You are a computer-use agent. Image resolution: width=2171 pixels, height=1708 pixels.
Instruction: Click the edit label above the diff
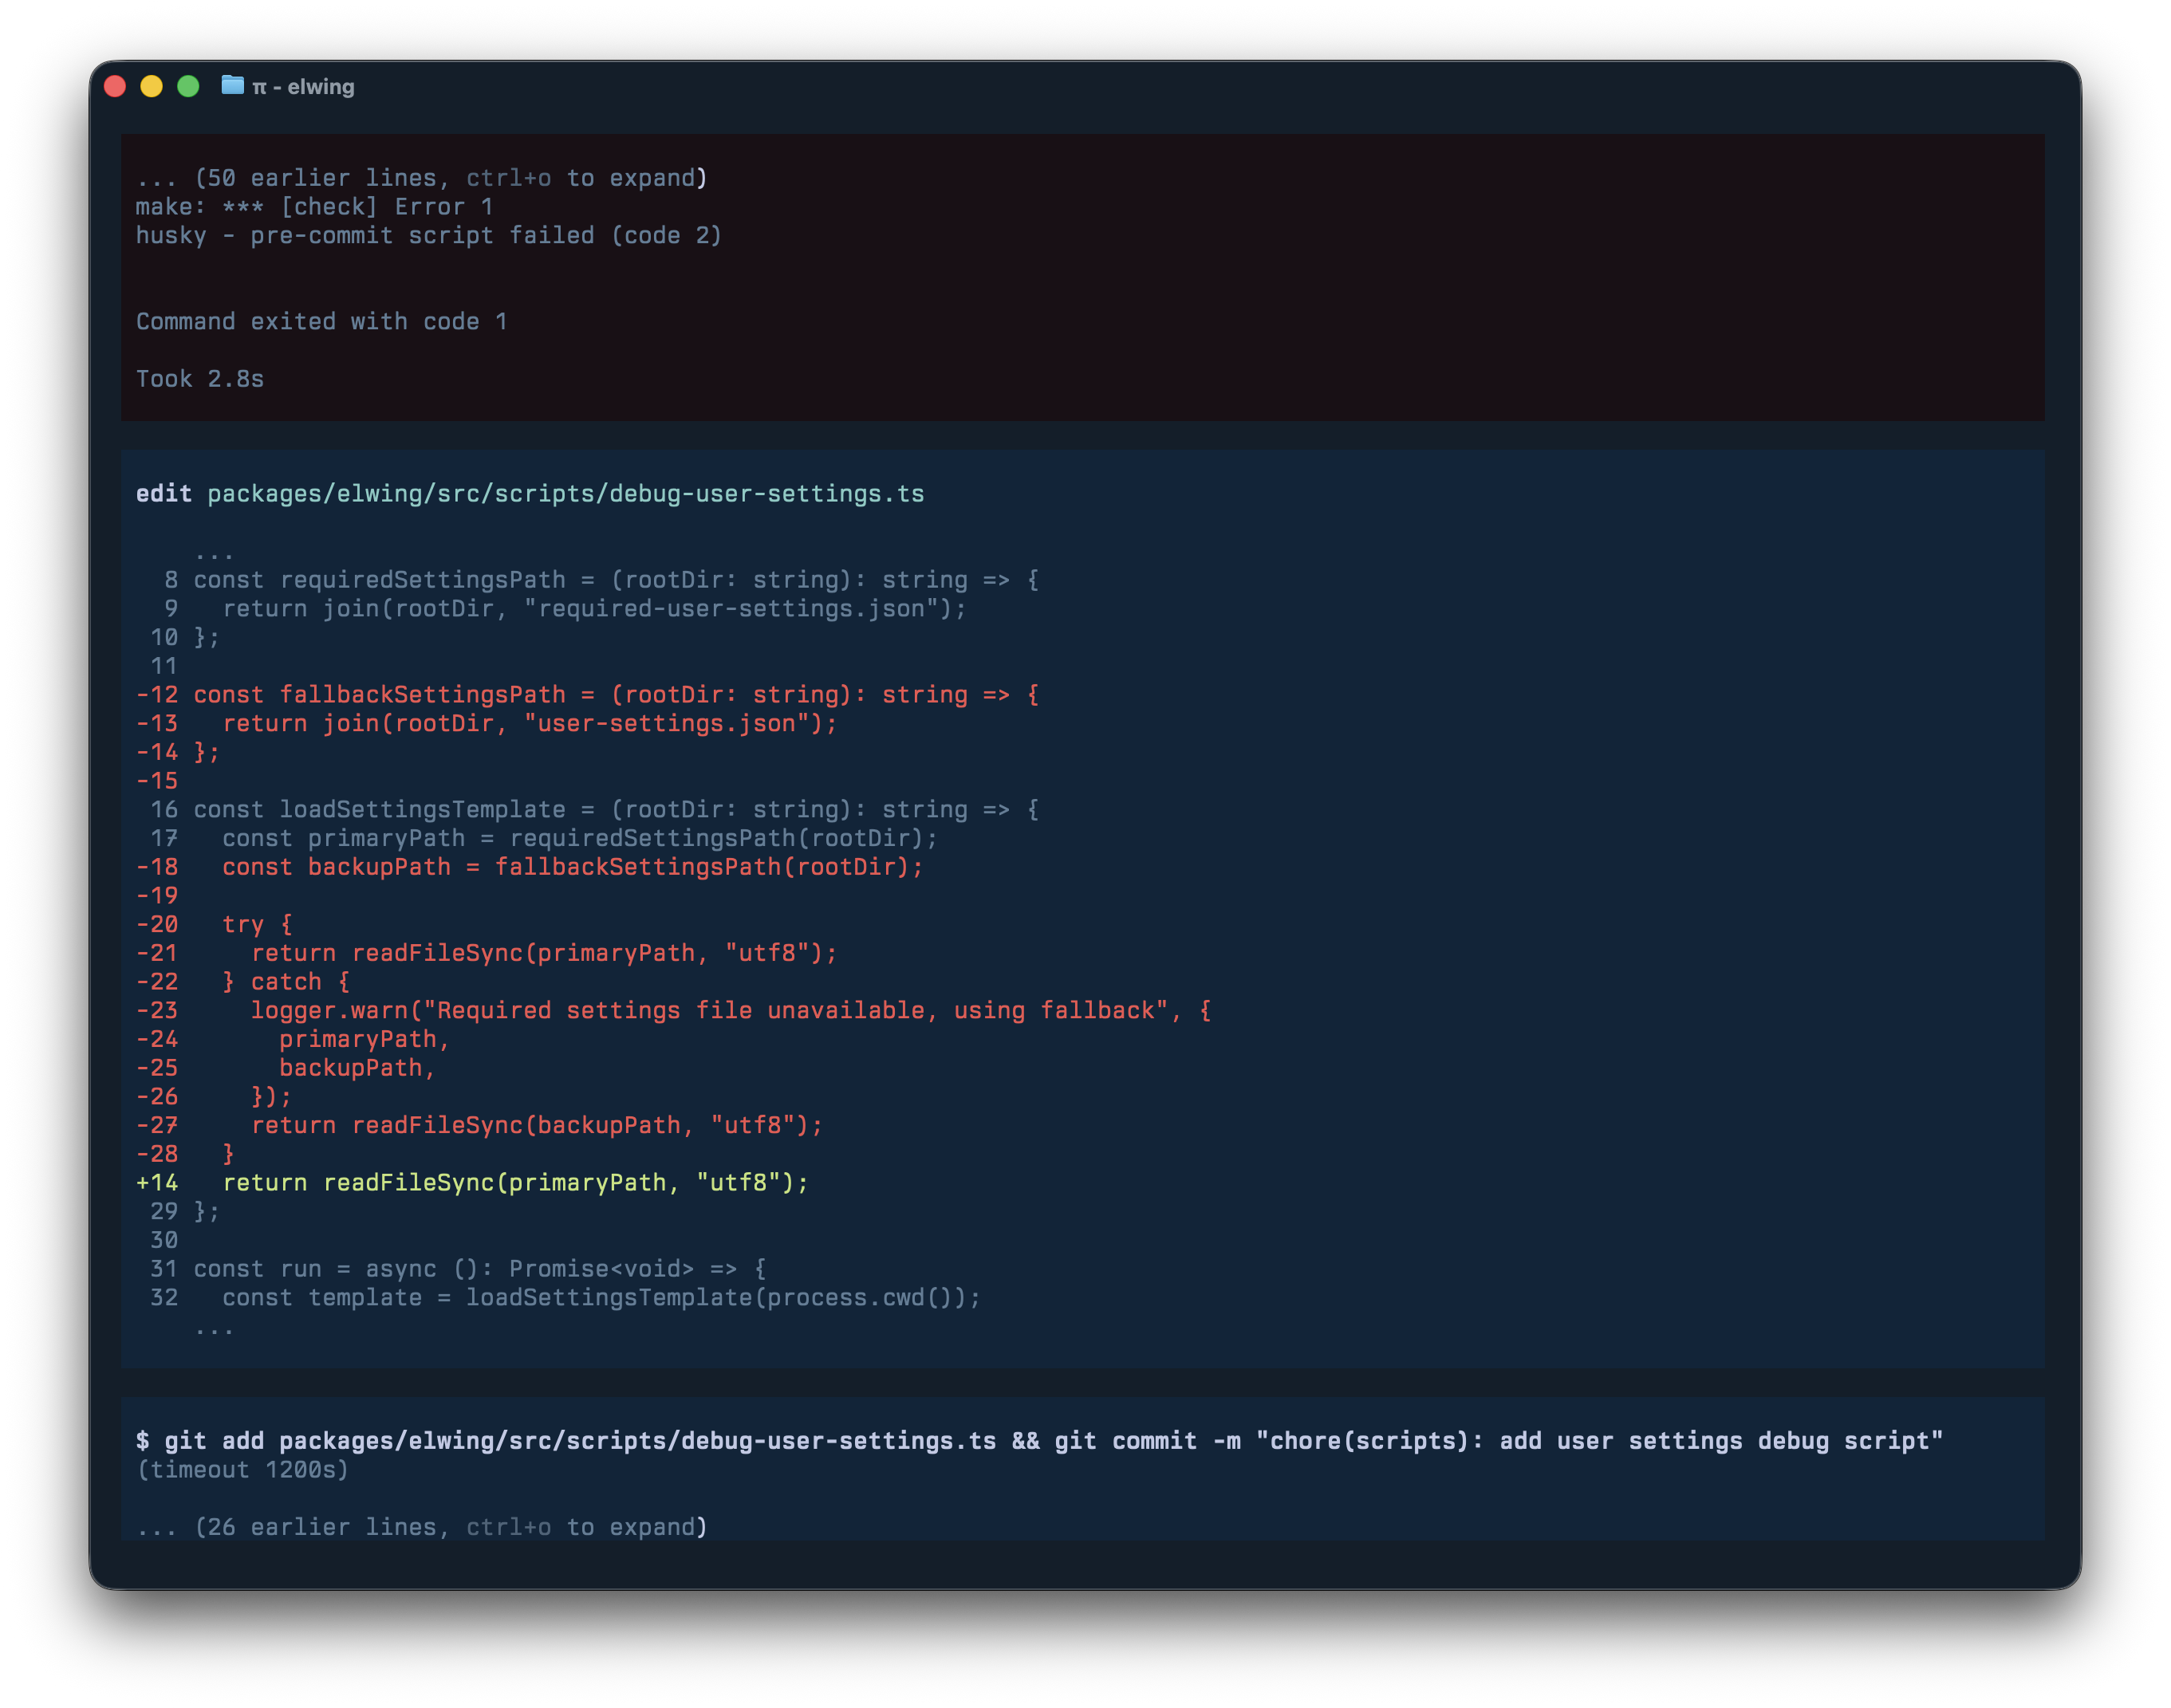(166, 493)
